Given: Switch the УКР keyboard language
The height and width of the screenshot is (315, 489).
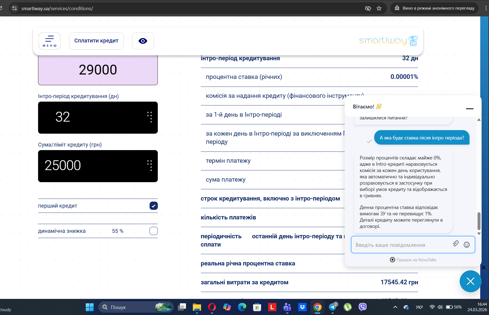Looking at the screenshot, I should [x=419, y=307].
